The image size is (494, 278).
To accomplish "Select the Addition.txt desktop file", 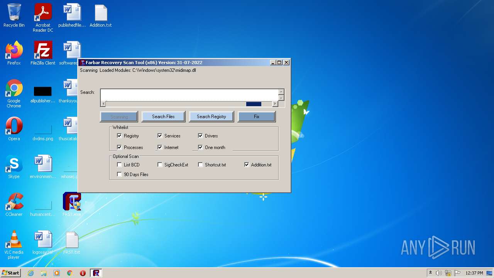I will 101,15.
